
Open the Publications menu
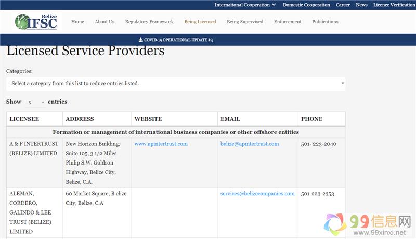[x=325, y=22]
